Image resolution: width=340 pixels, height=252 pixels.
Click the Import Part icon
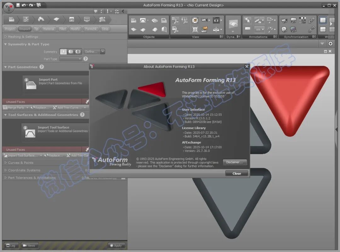pos(31,84)
